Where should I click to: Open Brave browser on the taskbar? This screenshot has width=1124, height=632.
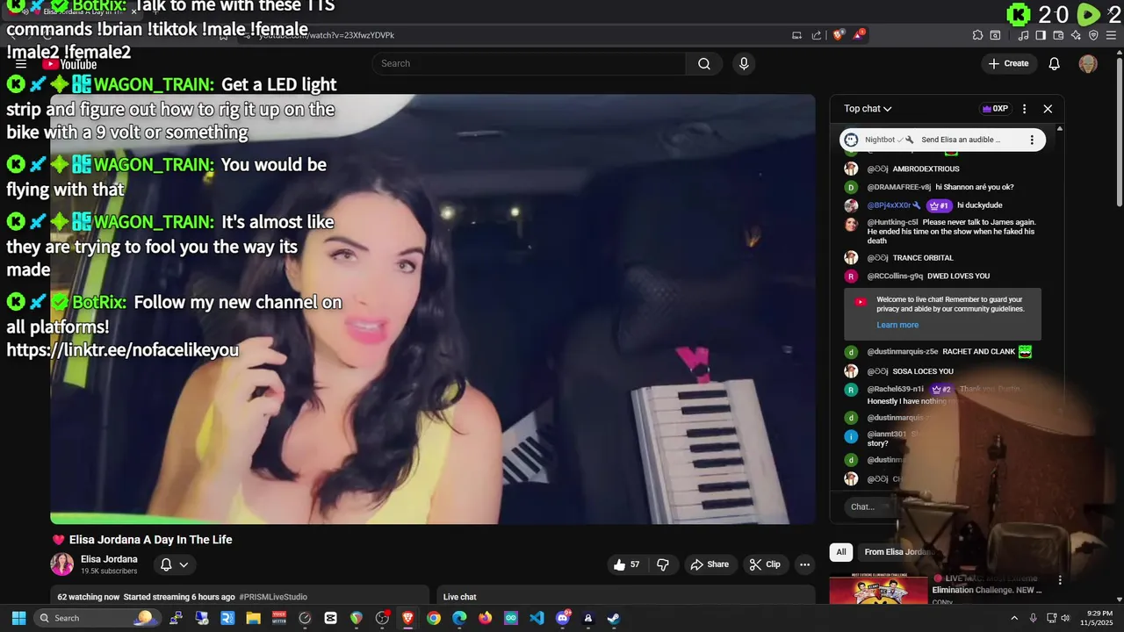407,618
